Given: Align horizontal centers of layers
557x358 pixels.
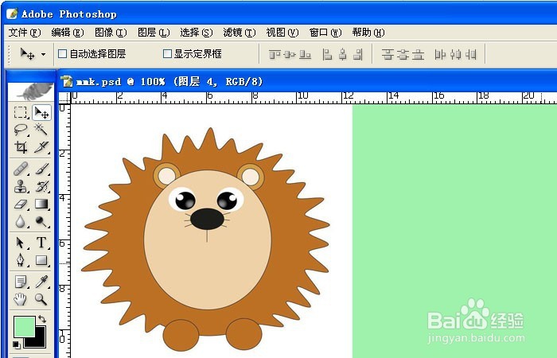Looking at the screenshot, I should (342, 54).
